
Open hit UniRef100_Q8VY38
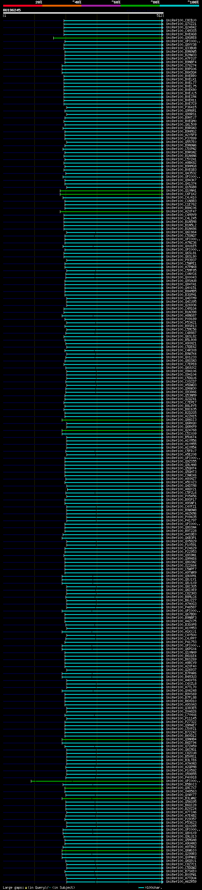[181, 45]
